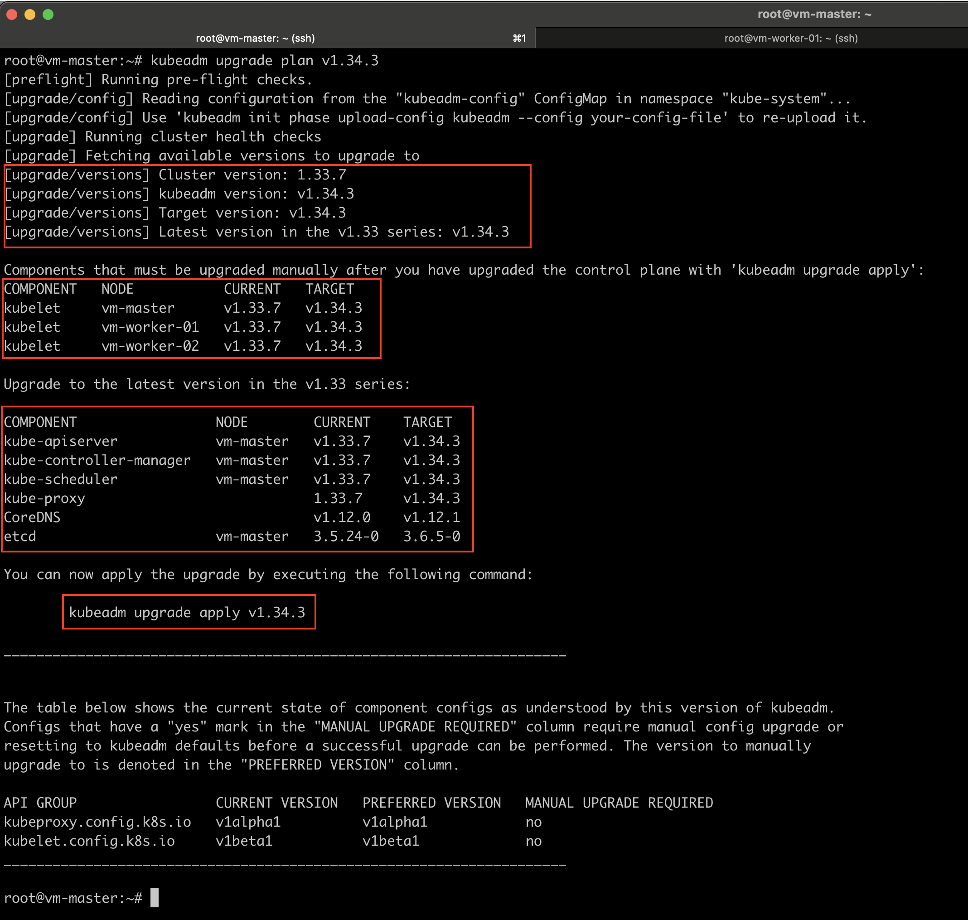Viewport: 968px width, 920px height.
Task: Click 'Target version: v1.34.3' line
Action: (252, 213)
